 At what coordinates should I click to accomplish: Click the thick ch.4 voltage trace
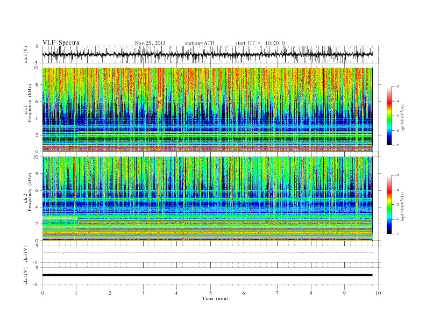pos(207,275)
